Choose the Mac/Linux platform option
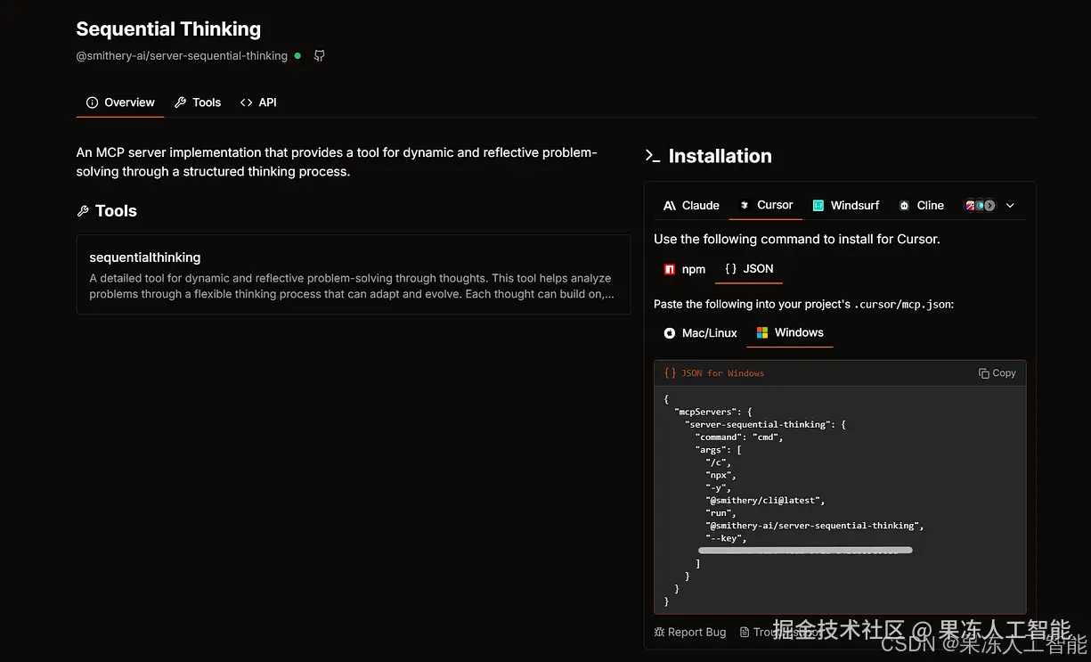Viewport: 1091px width, 662px height. pos(701,333)
